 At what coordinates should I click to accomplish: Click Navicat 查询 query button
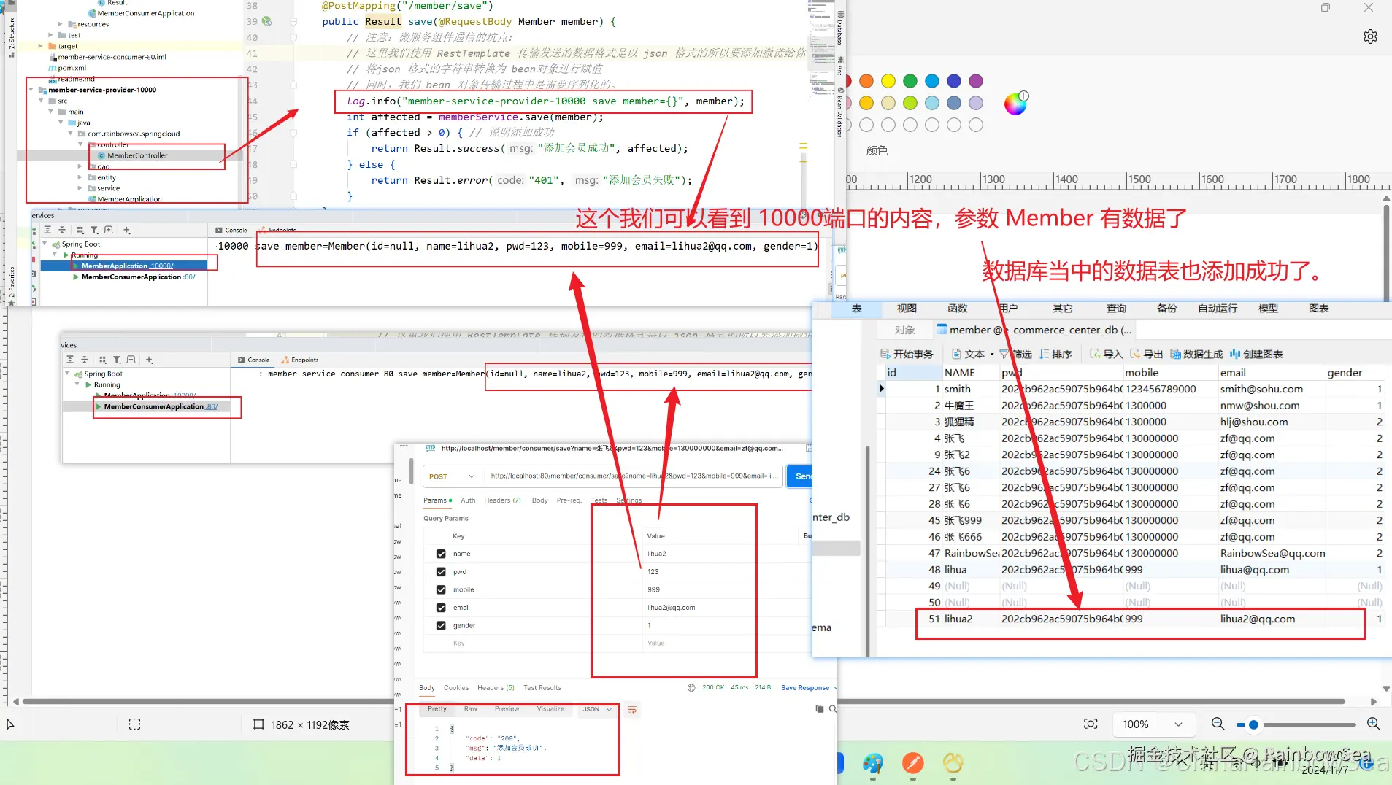[x=1116, y=309]
